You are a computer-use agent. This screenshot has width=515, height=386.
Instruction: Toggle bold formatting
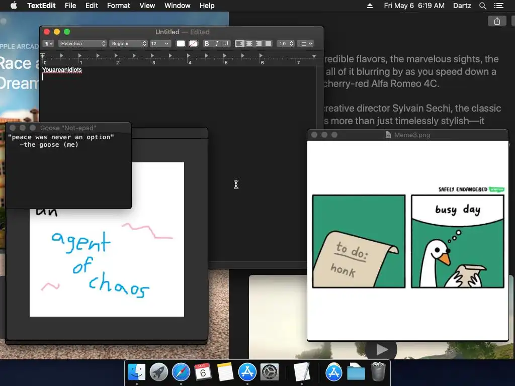[x=207, y=44]
